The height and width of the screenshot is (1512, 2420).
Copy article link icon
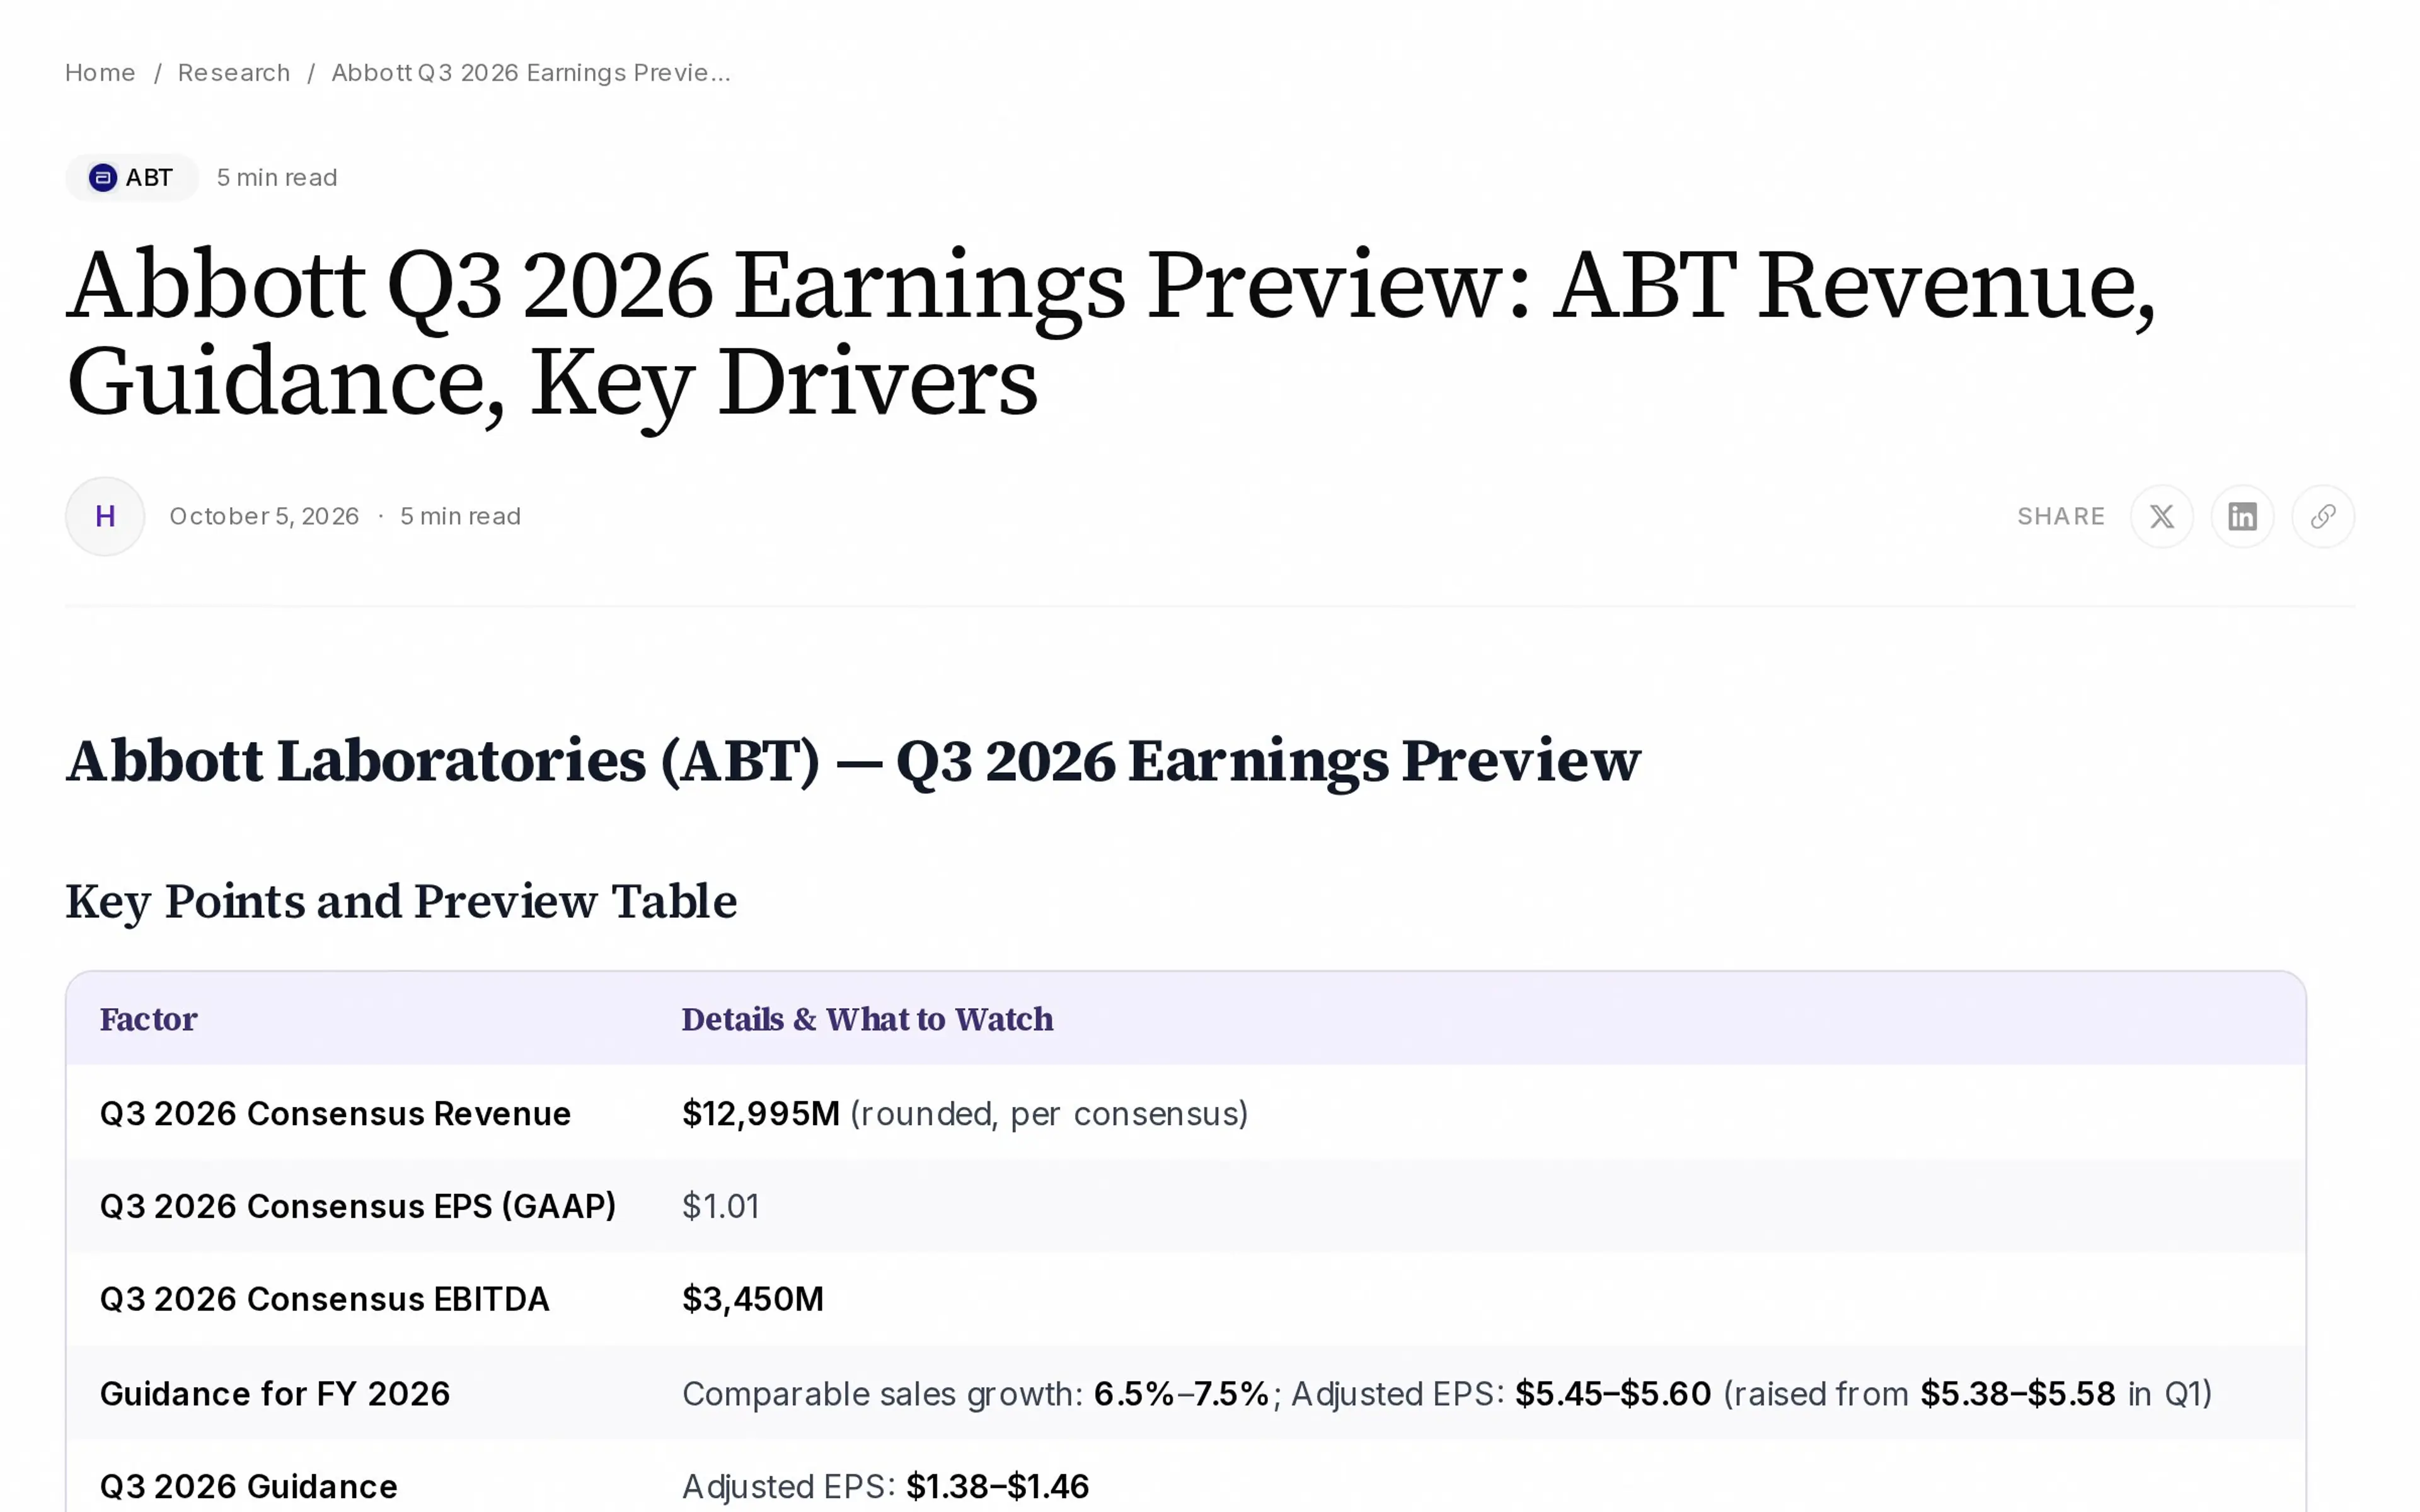point(2323,516)
